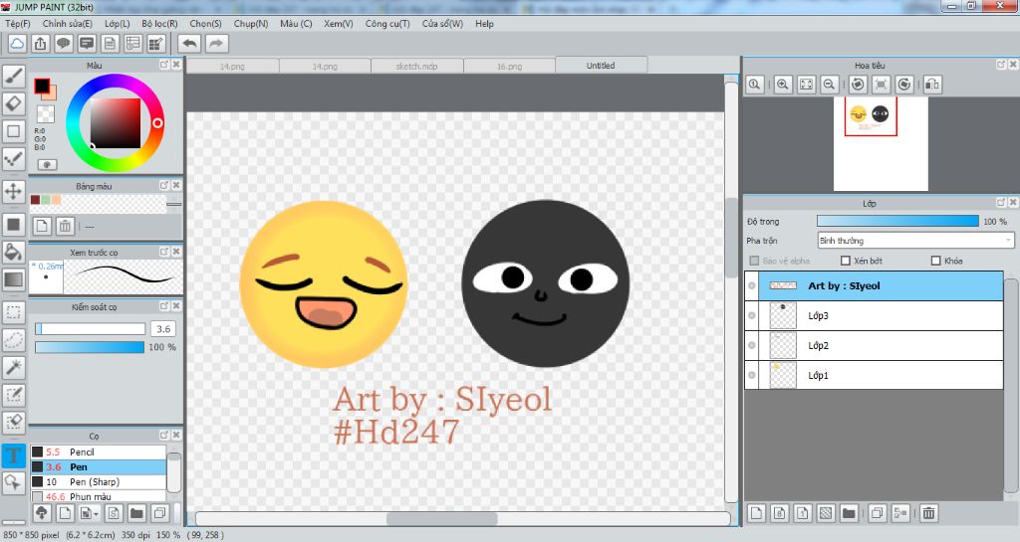
Task: Select the Brush tool in left toolbar
Action: pyautogui.click(x=14, y=76)
